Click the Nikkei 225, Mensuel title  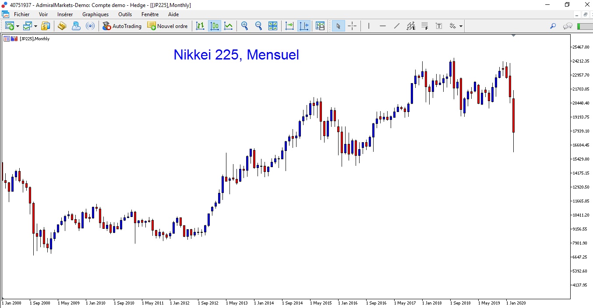click(236, 55)
